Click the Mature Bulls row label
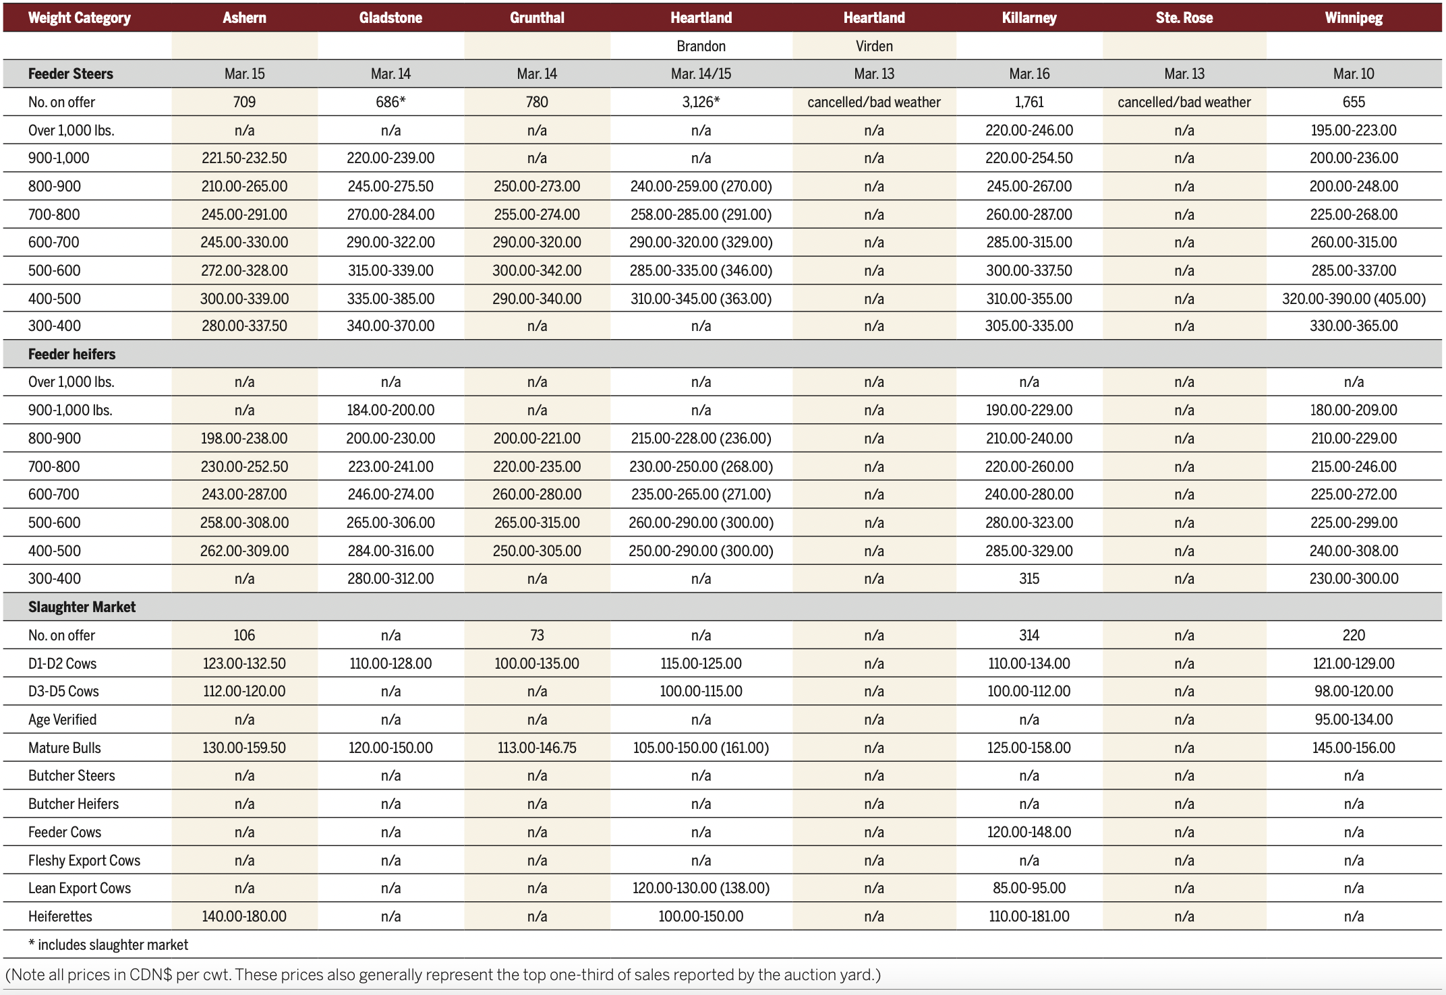Image resolution: width=1446 pixels, height=995 pixels. [x=65, y=748]
